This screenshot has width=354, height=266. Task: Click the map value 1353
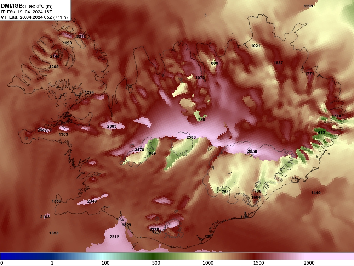click(54, 233)
